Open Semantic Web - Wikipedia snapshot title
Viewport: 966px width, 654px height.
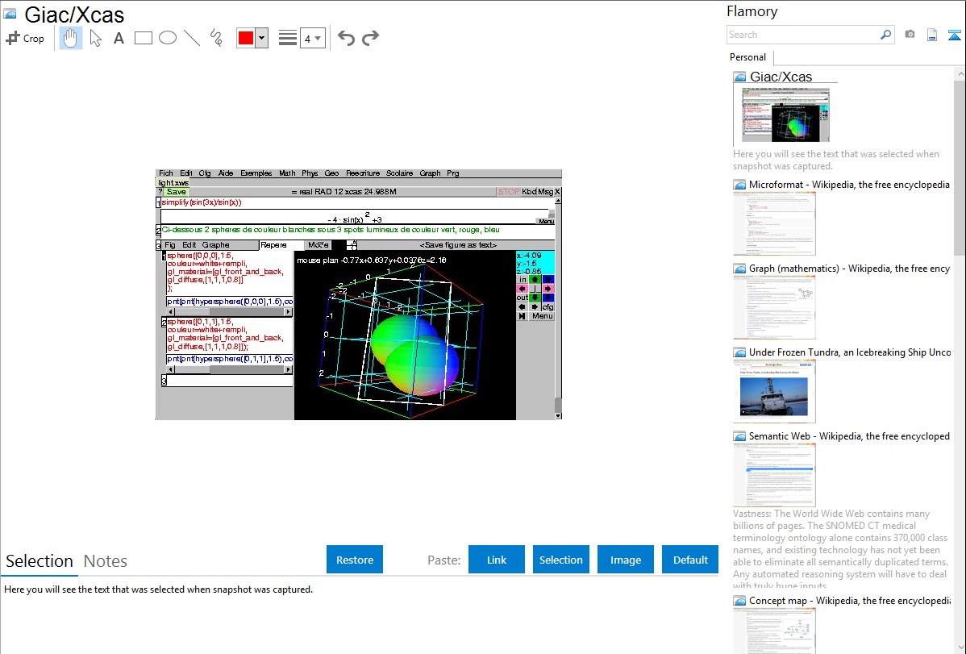[849, 435]
